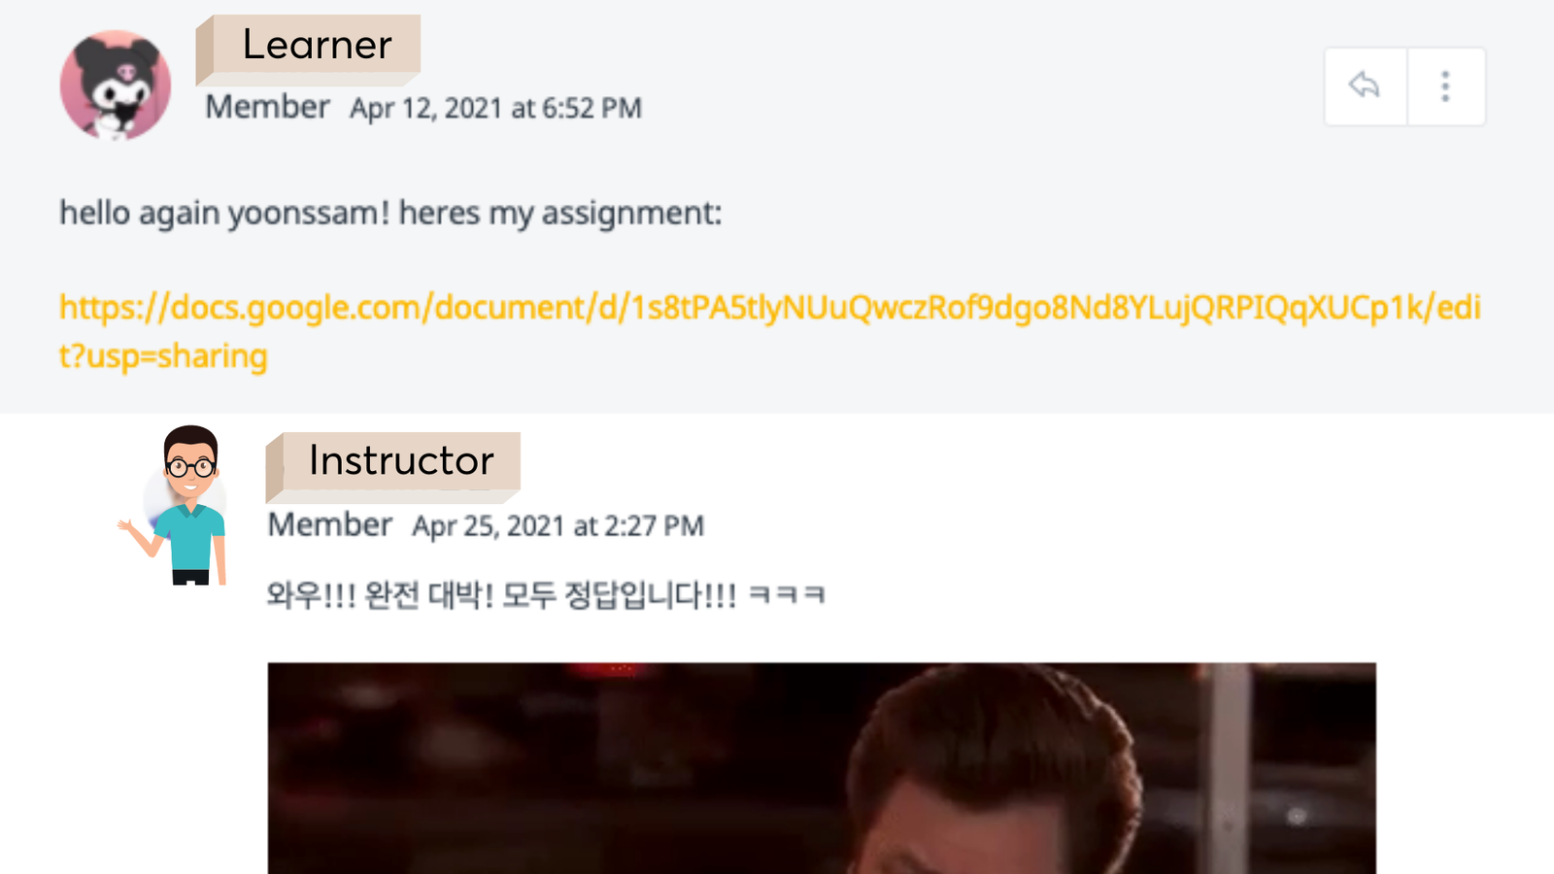1554x874 pixels.
Task: Open the three-dot more options menu
Action: click(1445, 85)
